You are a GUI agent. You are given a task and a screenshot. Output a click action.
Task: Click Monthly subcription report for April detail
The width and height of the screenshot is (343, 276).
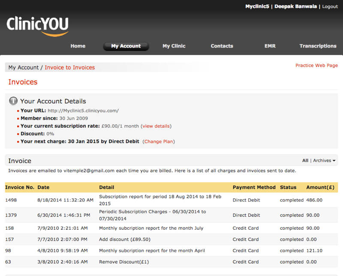click(152, 251)
